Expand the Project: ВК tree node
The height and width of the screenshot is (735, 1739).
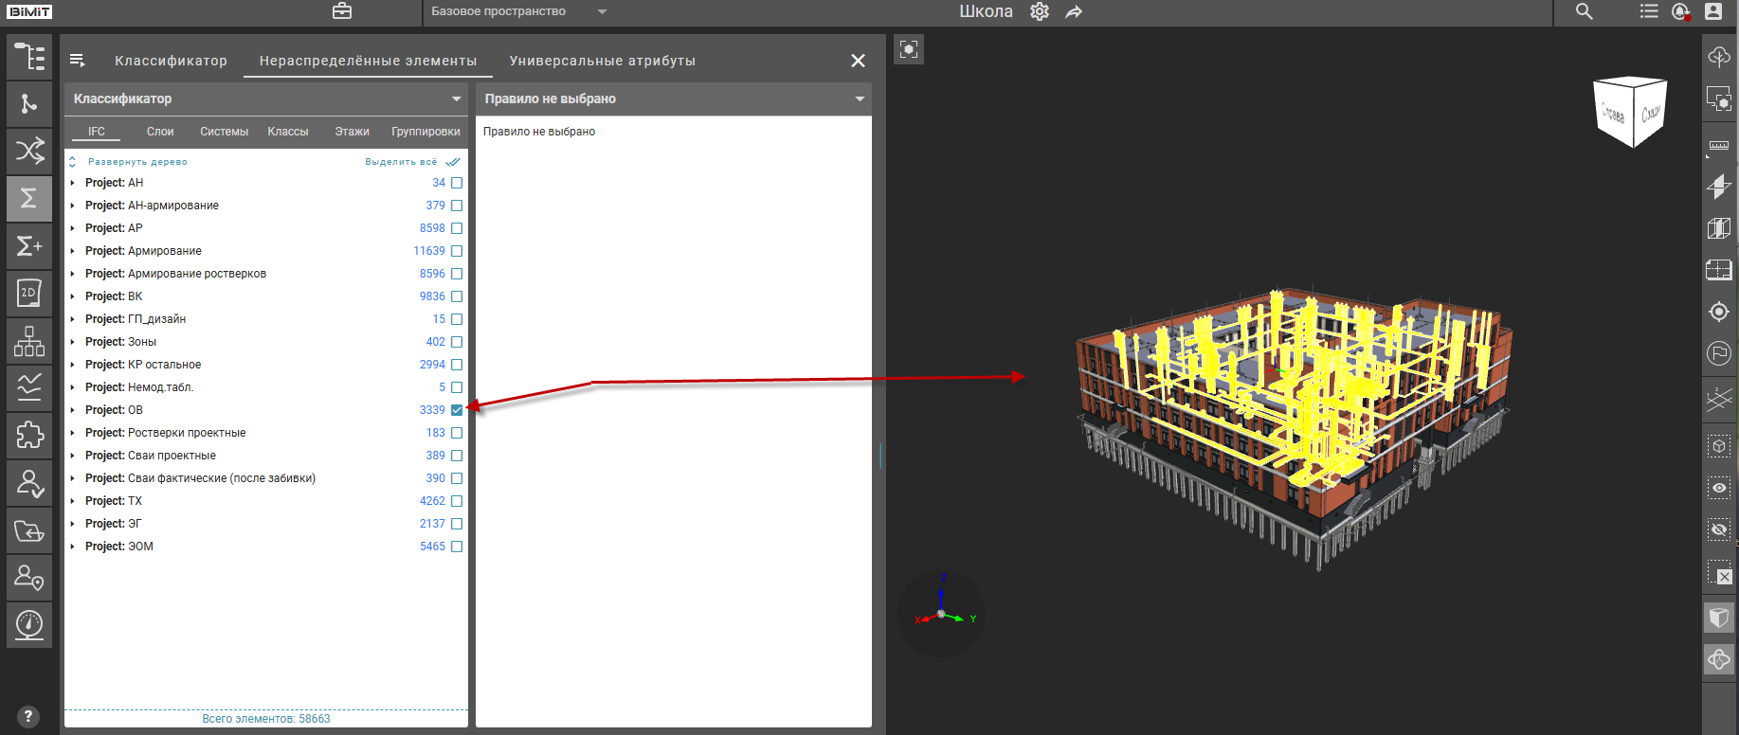(72, 296)
